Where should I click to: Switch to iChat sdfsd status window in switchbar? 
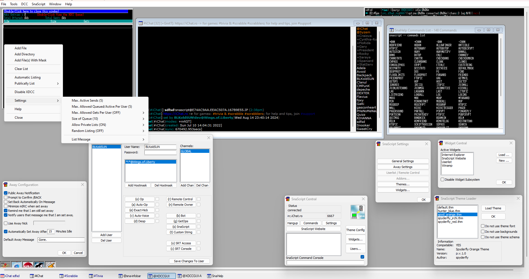point(10,276)
